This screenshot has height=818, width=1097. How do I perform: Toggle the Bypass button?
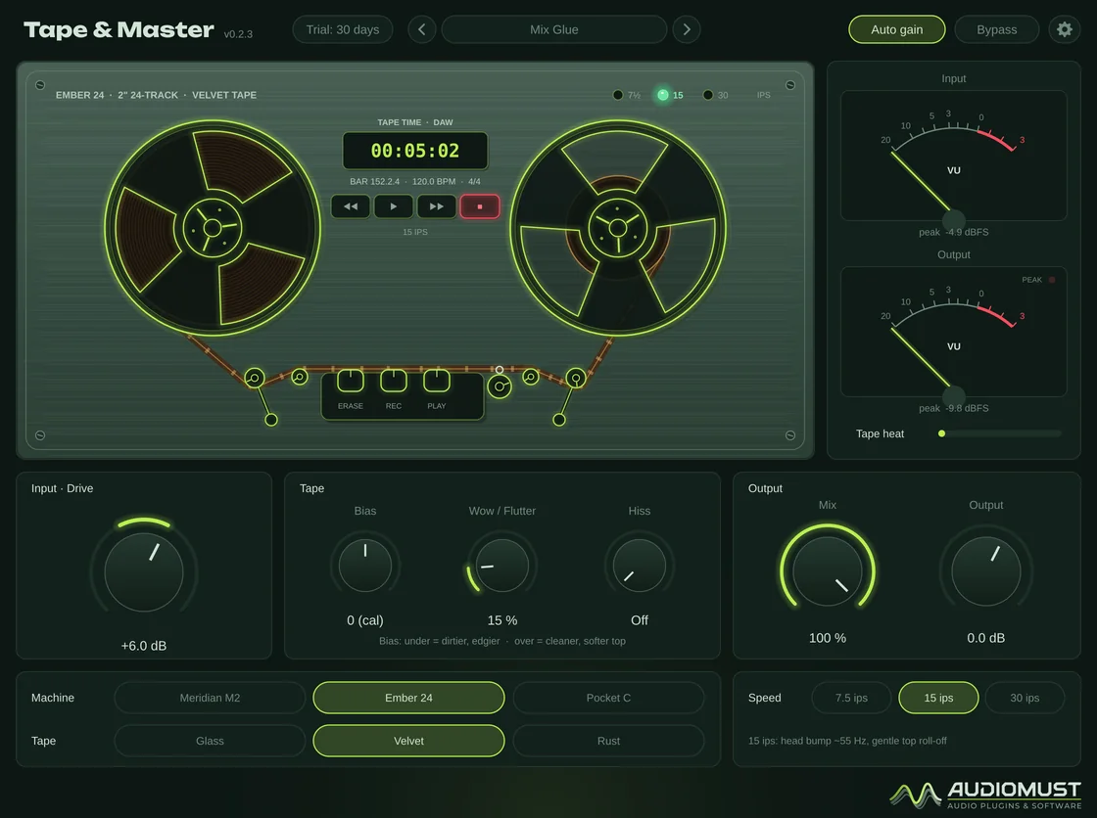tap(996, 29)
